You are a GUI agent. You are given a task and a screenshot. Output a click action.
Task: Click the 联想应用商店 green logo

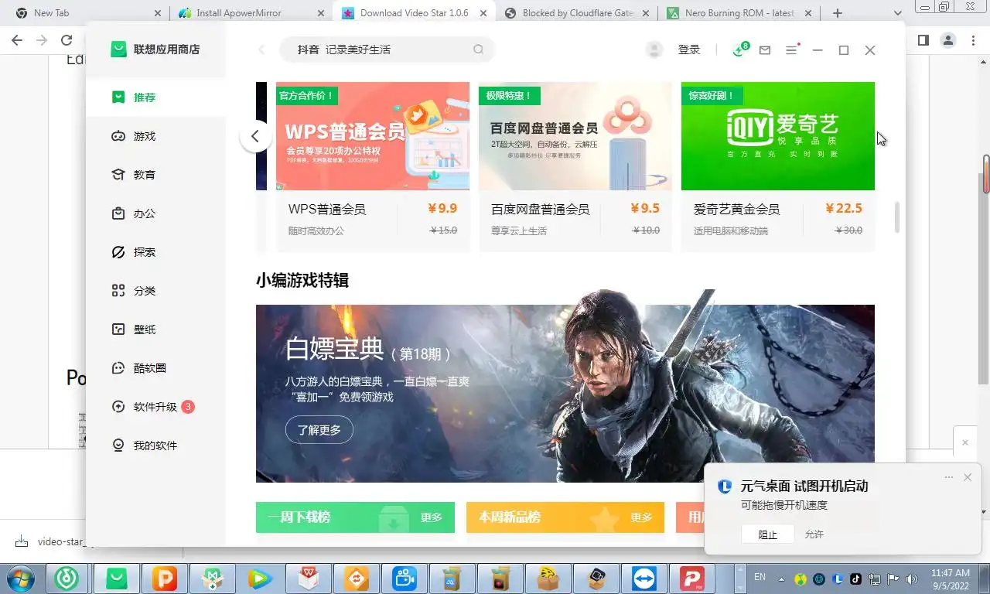pyautogui.click(x=118, y=49)
